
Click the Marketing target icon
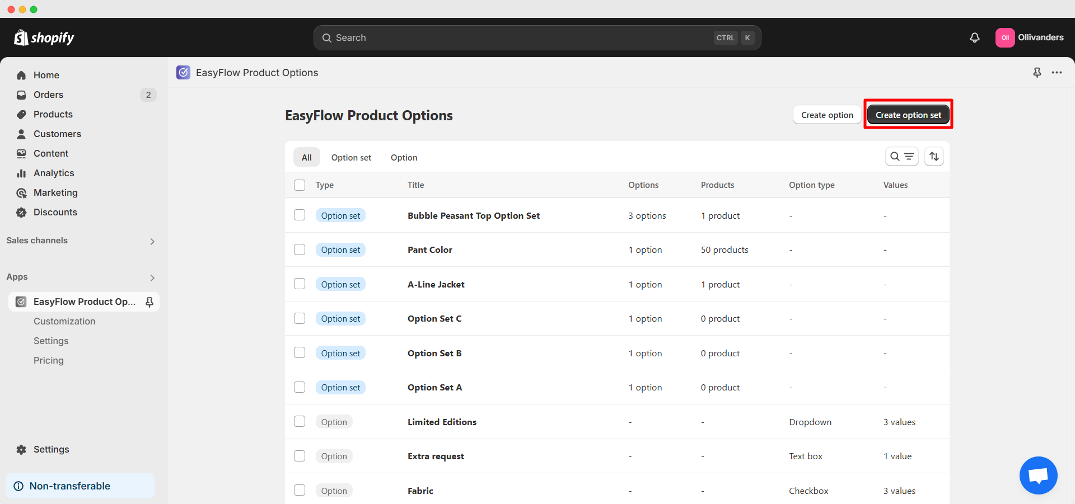click(21, 192)
